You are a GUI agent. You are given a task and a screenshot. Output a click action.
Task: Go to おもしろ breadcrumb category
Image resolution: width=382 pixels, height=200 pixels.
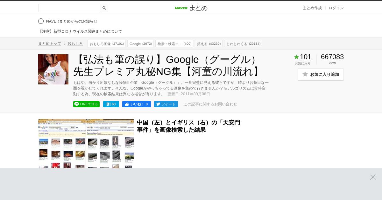coord(75,43)
